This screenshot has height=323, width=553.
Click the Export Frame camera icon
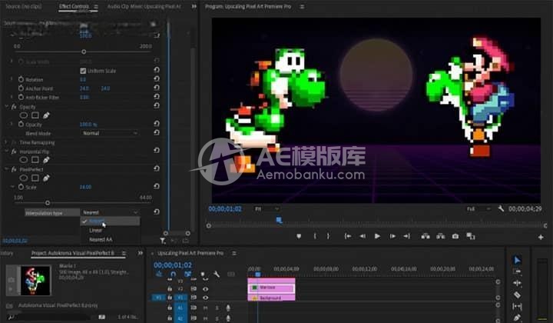tap(455, 236)
